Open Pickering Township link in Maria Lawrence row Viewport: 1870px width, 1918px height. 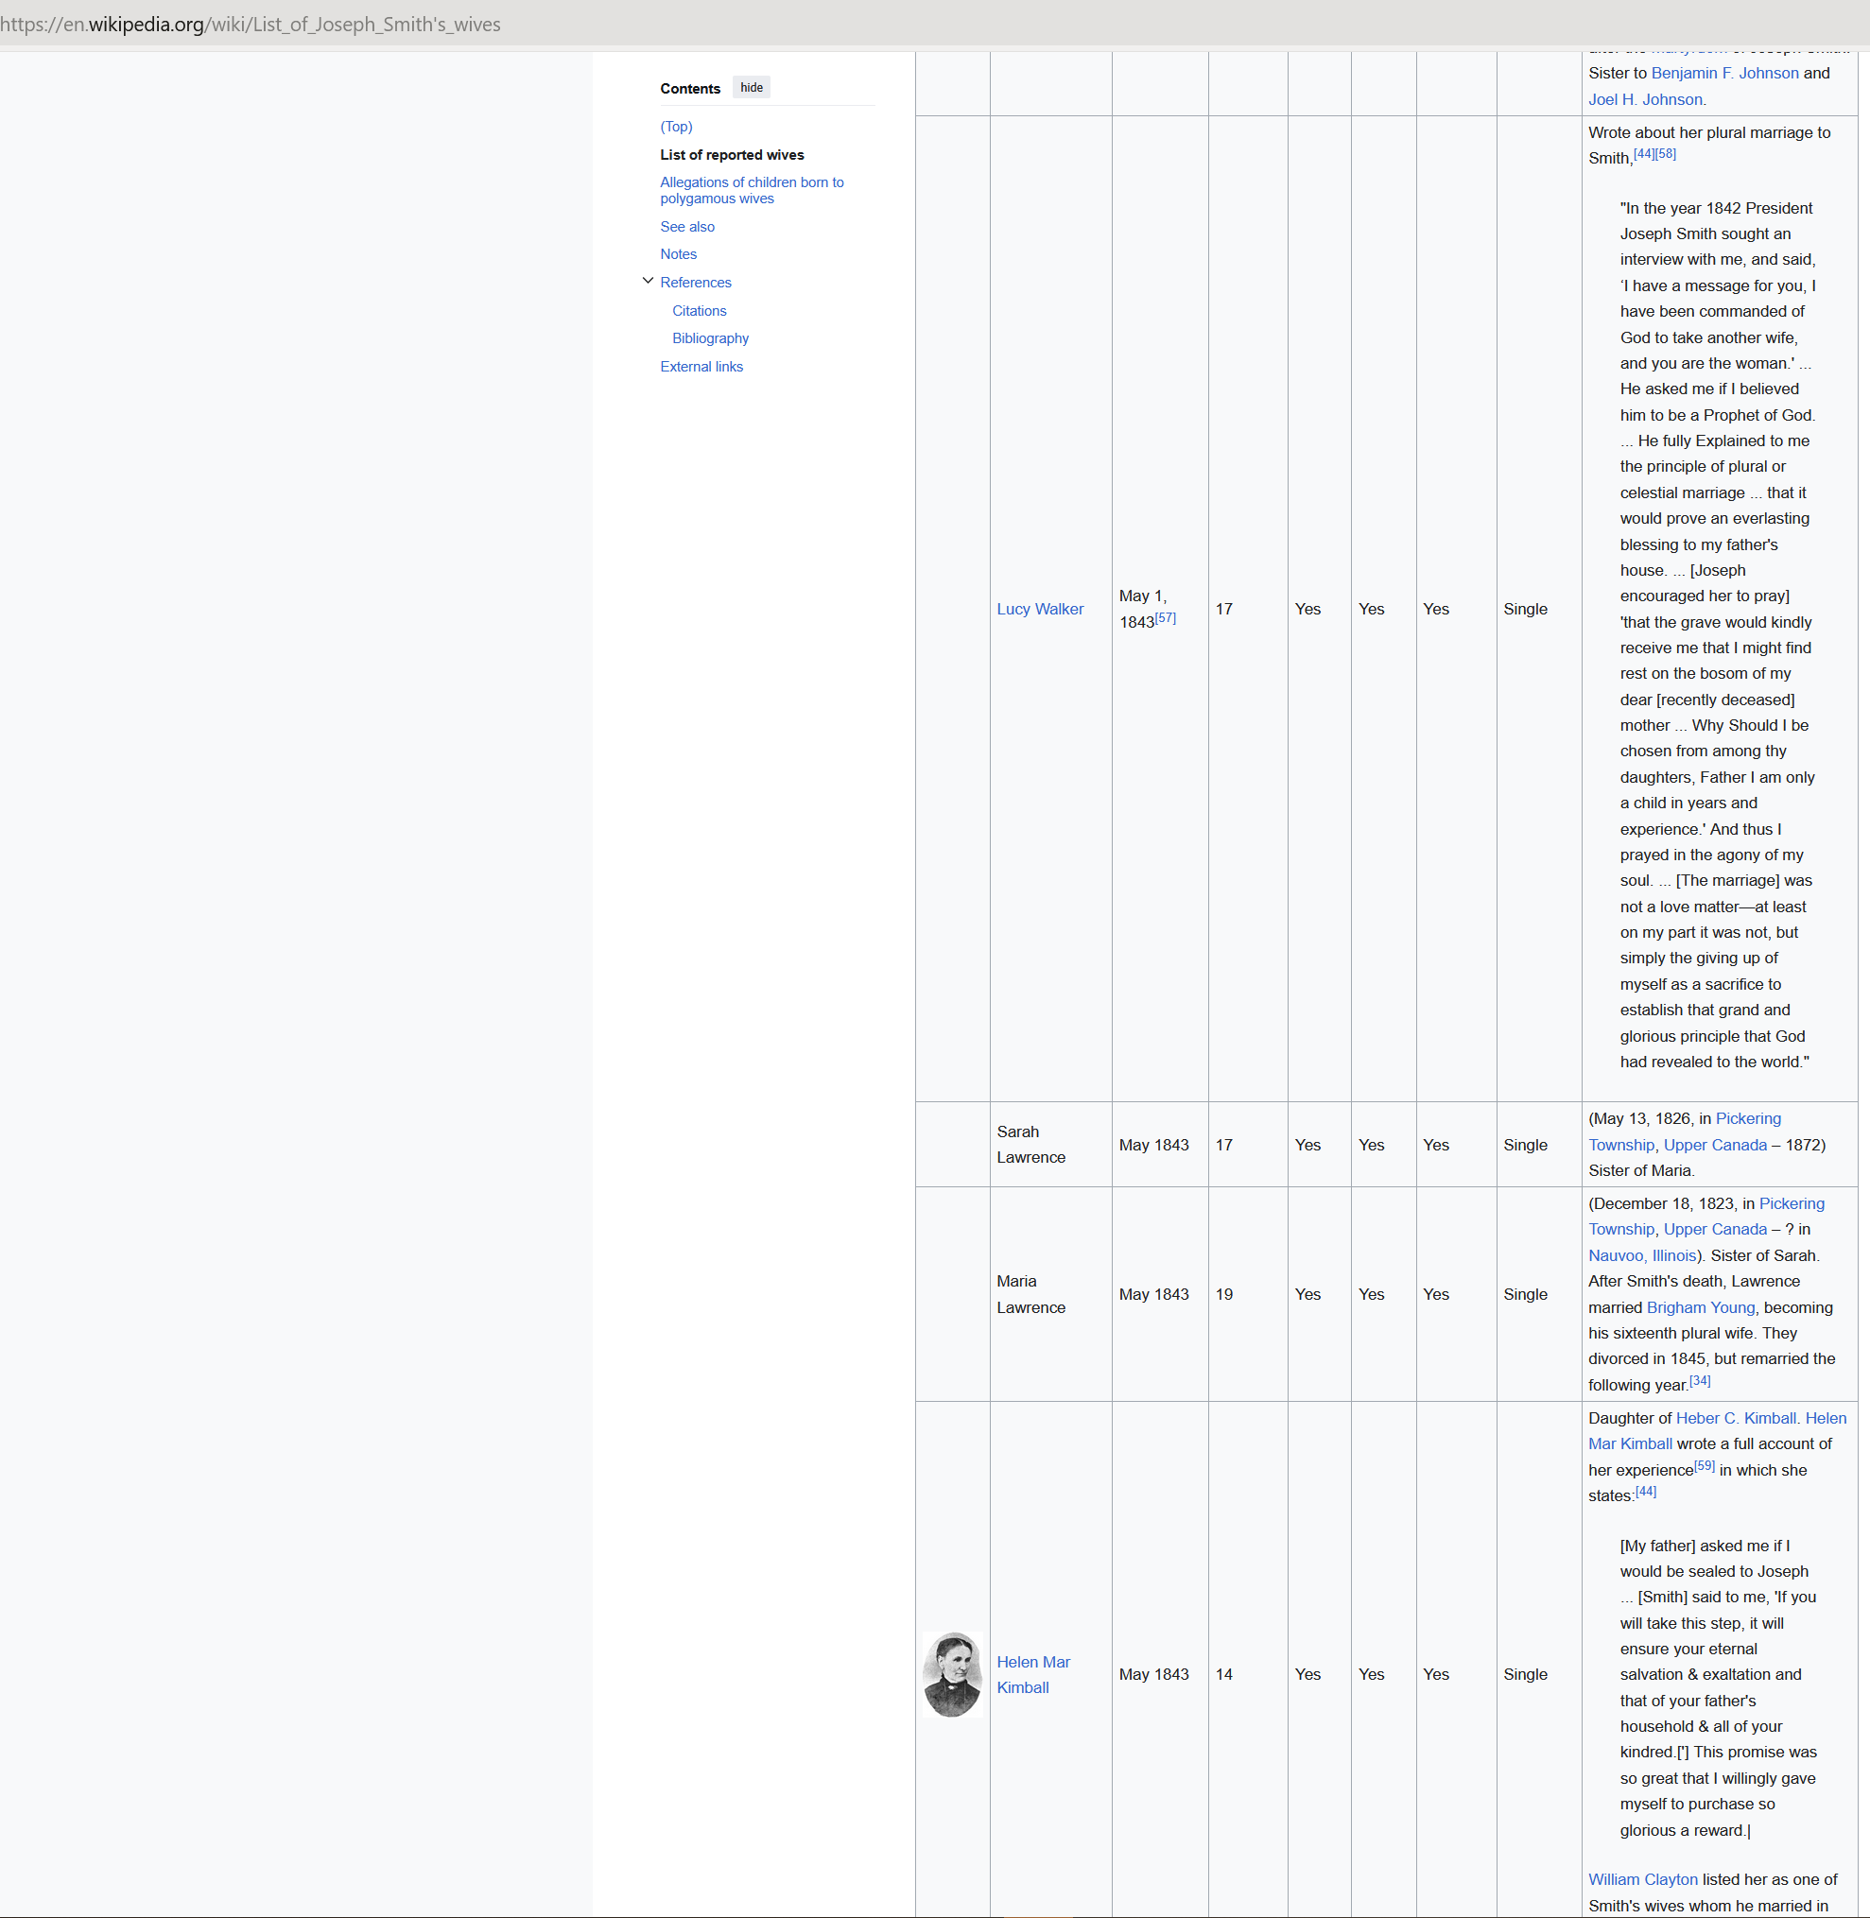click(x=1706, y=1216)
